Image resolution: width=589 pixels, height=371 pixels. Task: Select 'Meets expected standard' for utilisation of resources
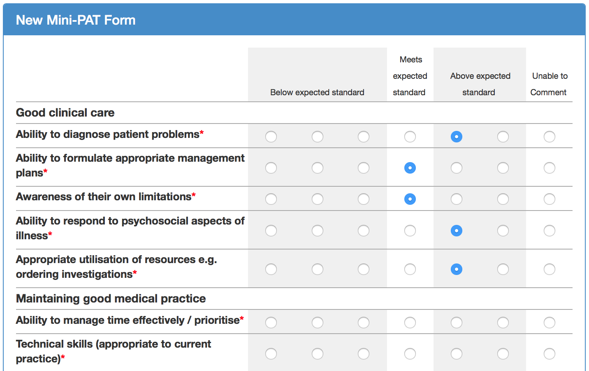point(410,269)
